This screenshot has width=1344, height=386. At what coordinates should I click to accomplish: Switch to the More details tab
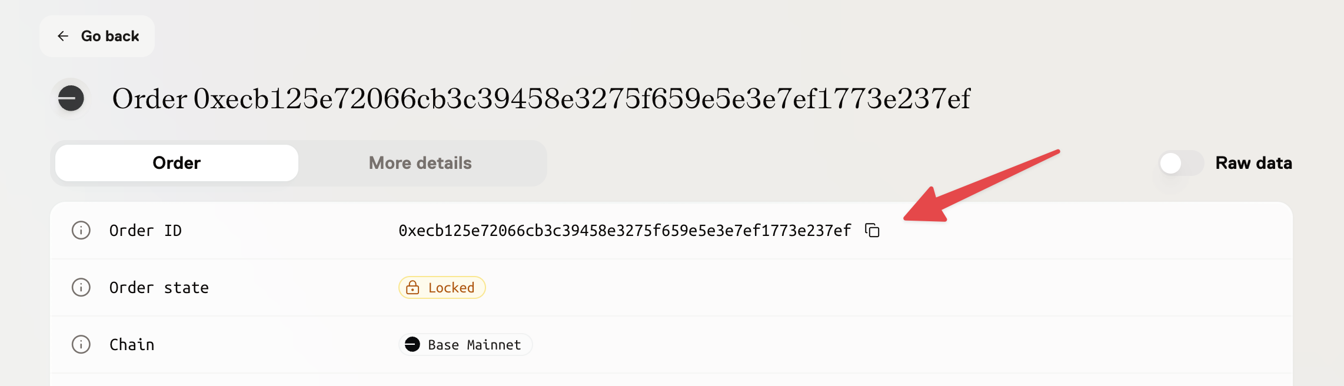coord(420,163)
